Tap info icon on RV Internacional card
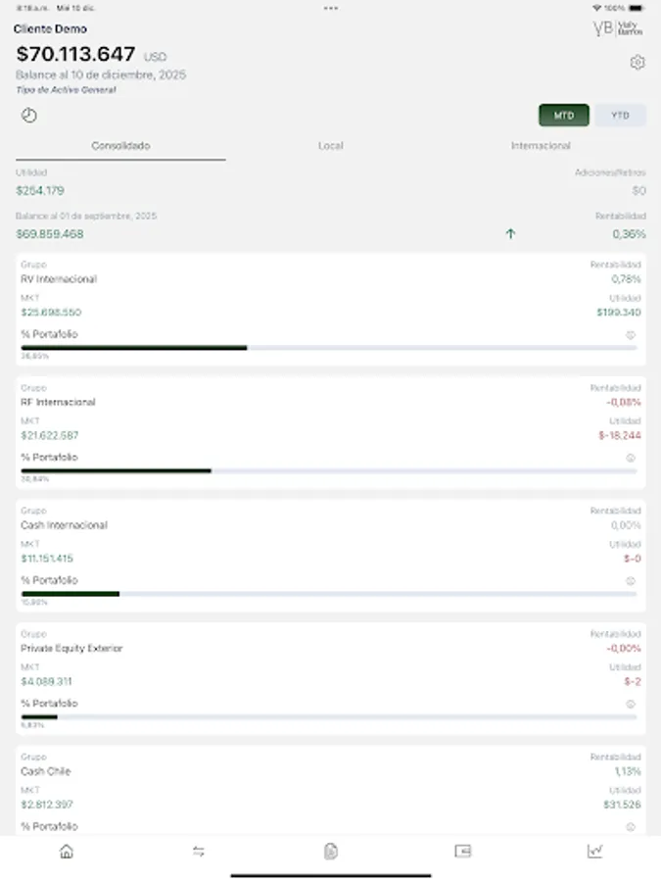 (631, 335)
